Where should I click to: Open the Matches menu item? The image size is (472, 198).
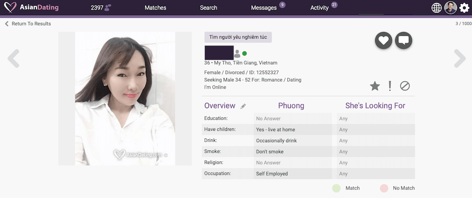pyautogui.click(x=155, y=8)
